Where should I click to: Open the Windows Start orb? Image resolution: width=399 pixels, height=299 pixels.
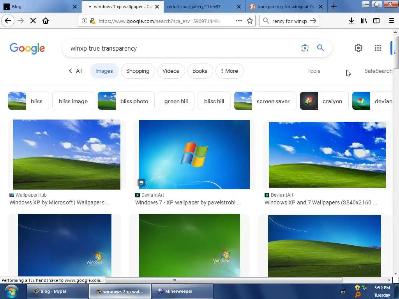tap(11, 291)
